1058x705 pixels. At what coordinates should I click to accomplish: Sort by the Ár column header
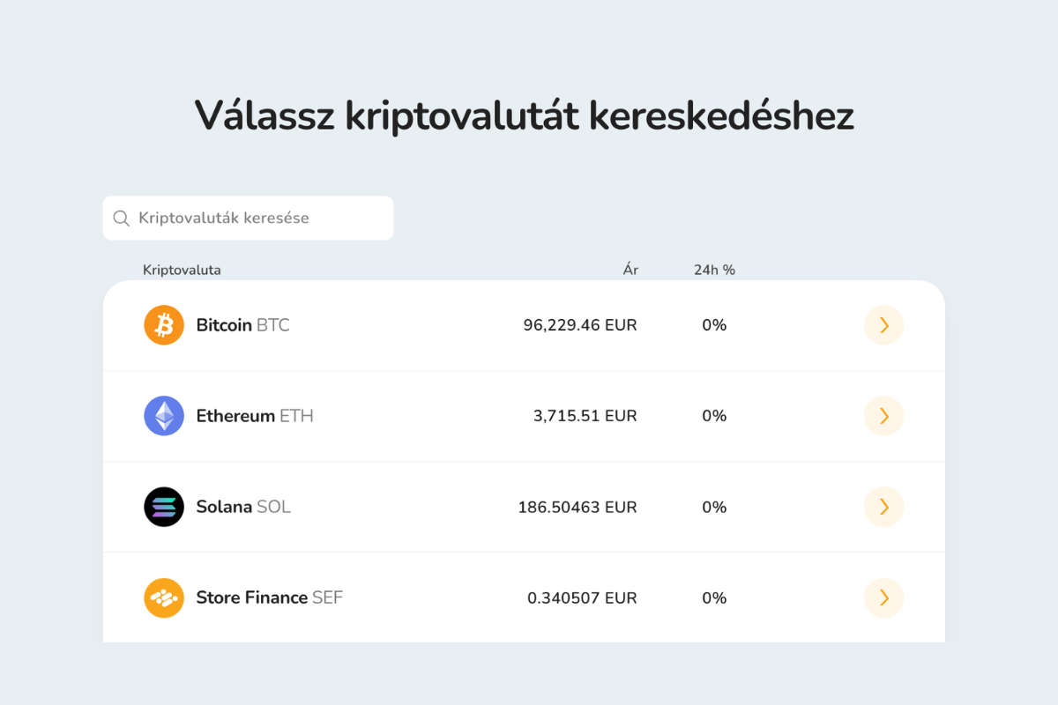[630, 270]
